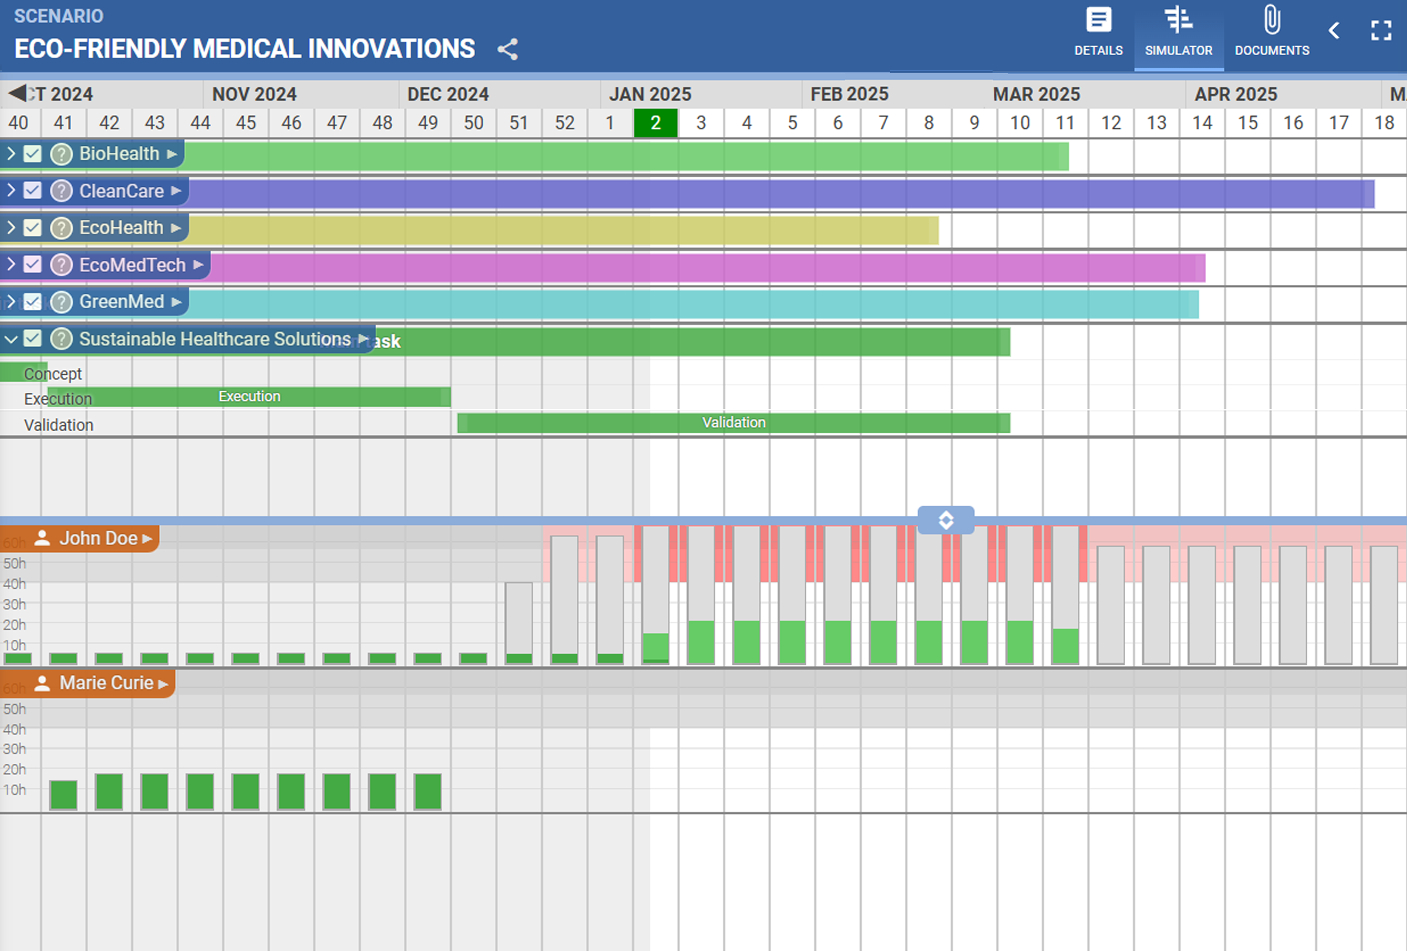Open the Marie Curie resource label
The height and width of the screenshot is (951, 1407).
click(87, 683)
